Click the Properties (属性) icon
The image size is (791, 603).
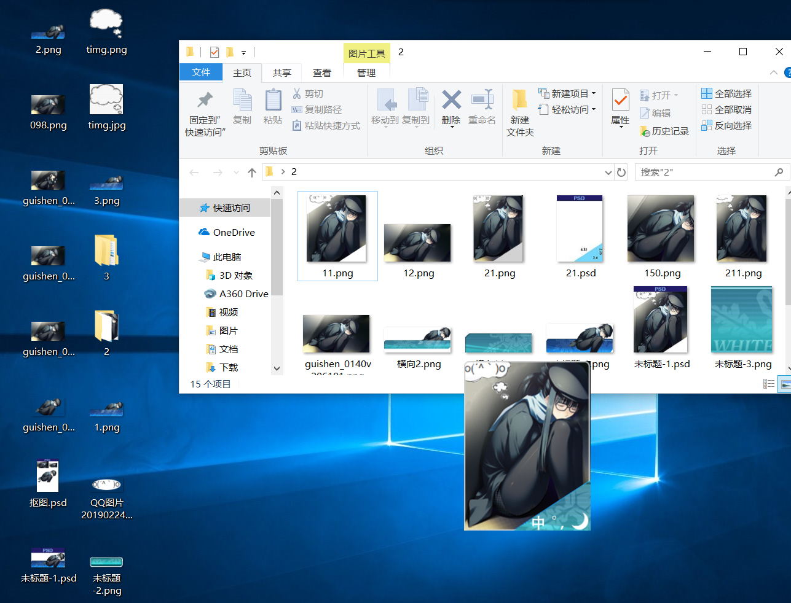point(620,101)
